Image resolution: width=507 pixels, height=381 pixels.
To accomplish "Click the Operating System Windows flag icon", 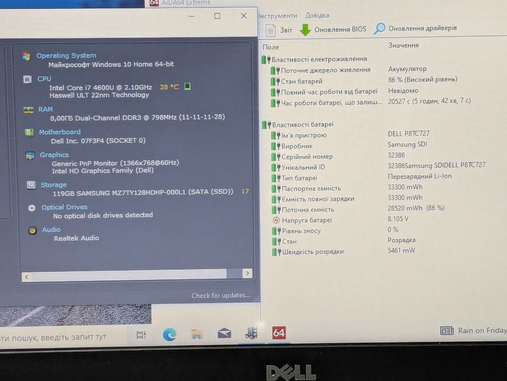I will pyautogui.click(x=27, y=56).
